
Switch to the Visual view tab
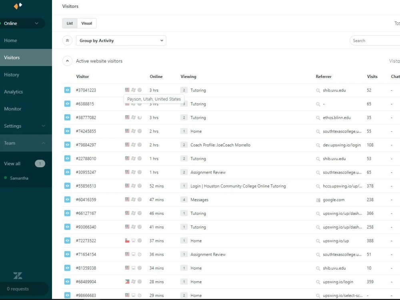pos(87,23)
